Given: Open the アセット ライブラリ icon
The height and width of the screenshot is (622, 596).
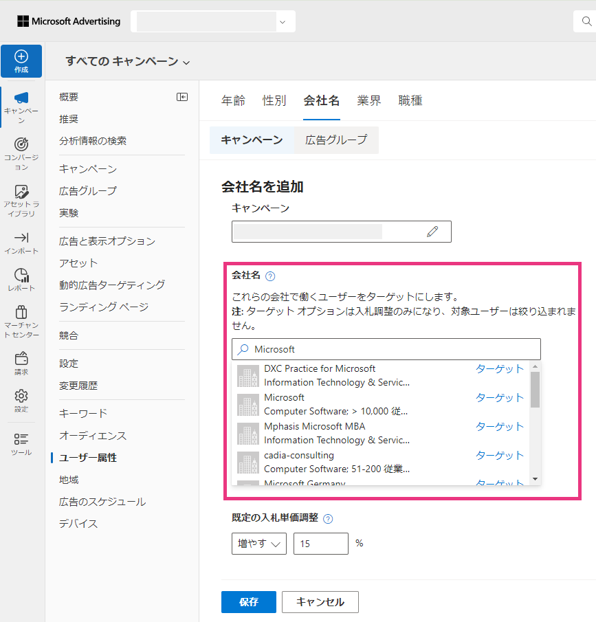Looking at the screenshot, I should (21, 191).
